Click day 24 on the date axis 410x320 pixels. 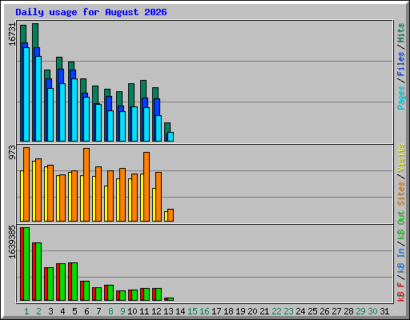click(300, 311)
